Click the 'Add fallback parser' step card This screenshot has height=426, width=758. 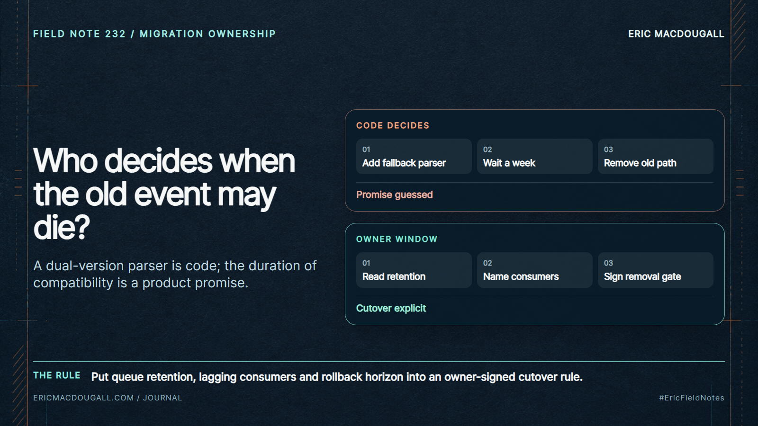[414, 156]
